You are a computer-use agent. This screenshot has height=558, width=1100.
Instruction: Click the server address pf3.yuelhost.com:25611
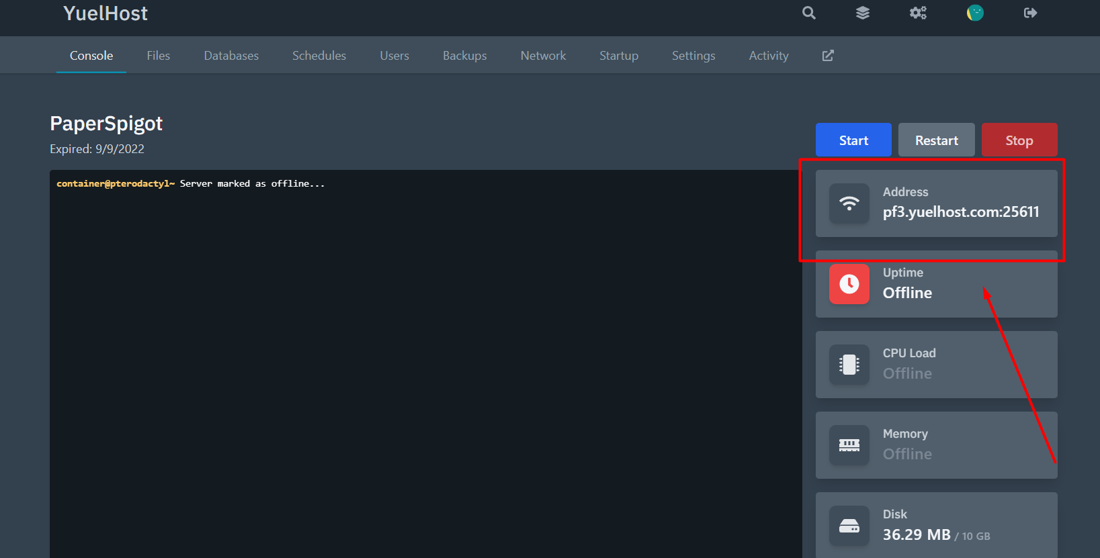960,212
